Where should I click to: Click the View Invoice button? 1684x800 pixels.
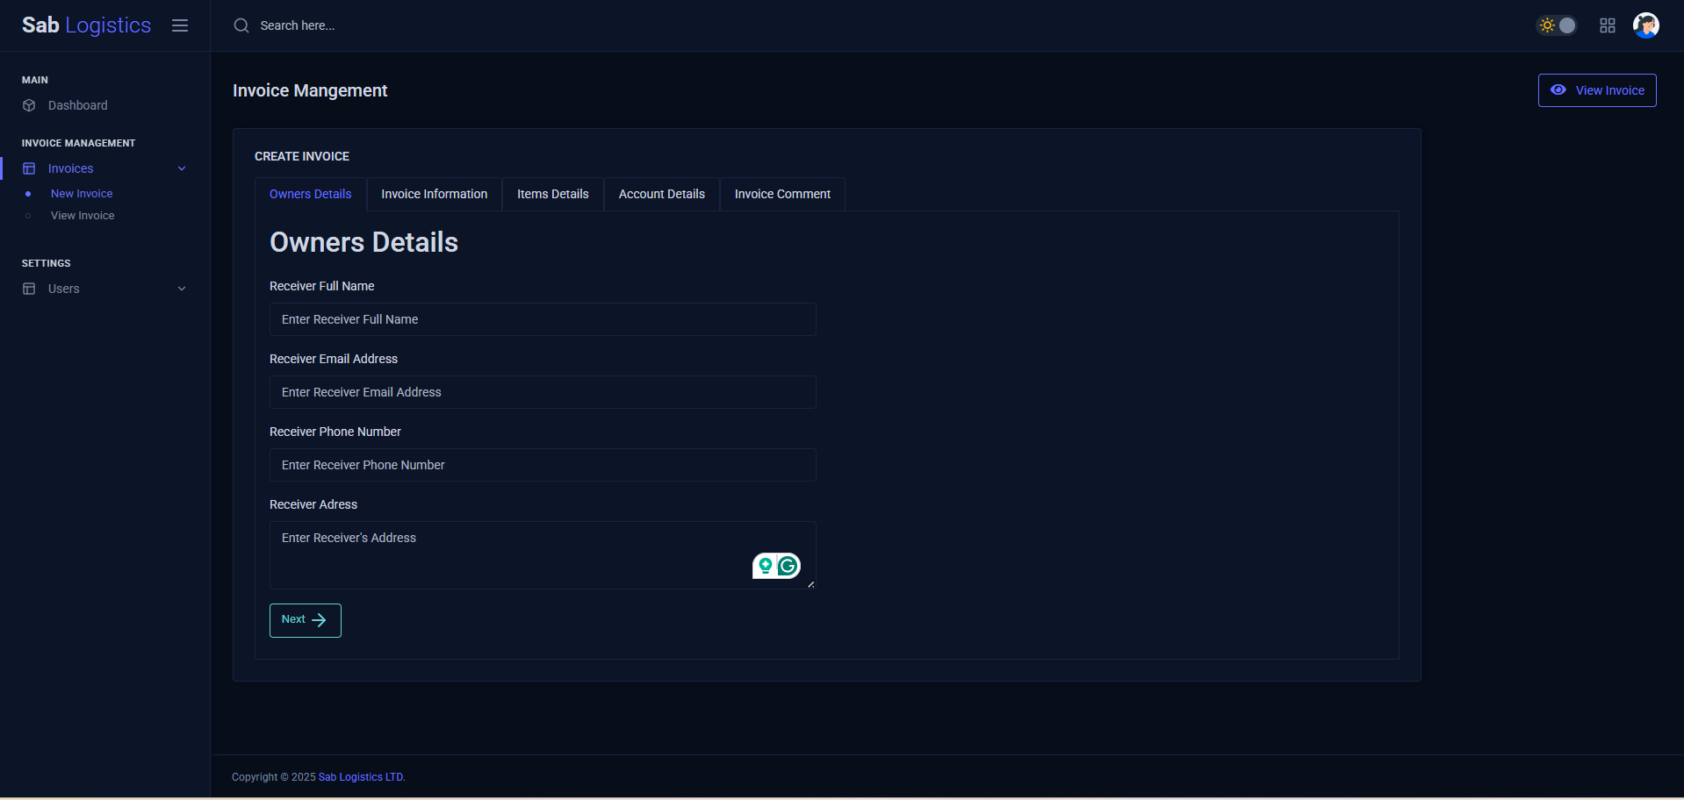(x=1597, y=90)
